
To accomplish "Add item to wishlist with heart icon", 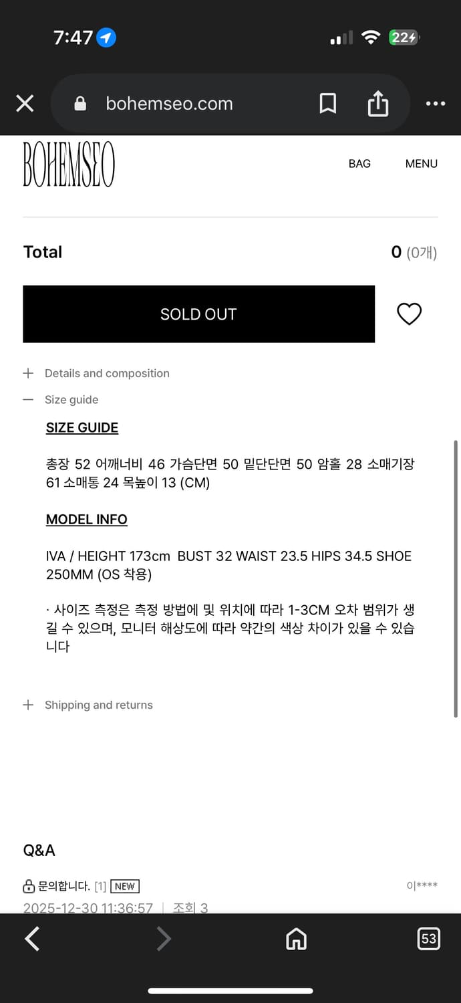I will coord(409,314).
